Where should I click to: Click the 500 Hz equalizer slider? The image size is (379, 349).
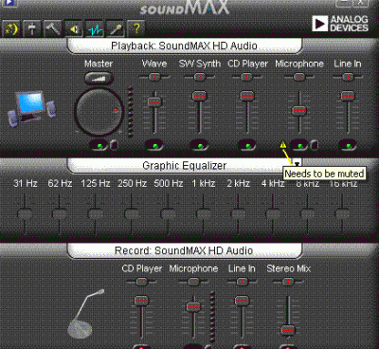tap(168, 214)
